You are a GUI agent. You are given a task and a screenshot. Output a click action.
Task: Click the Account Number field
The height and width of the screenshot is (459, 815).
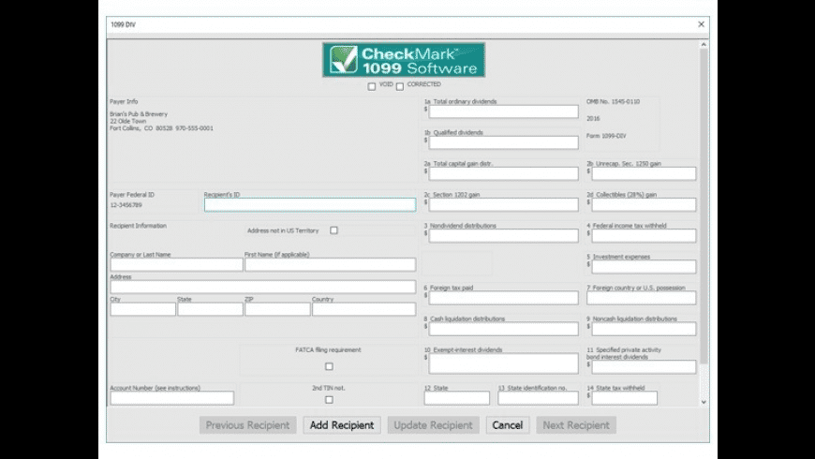[x=172, y=398]
